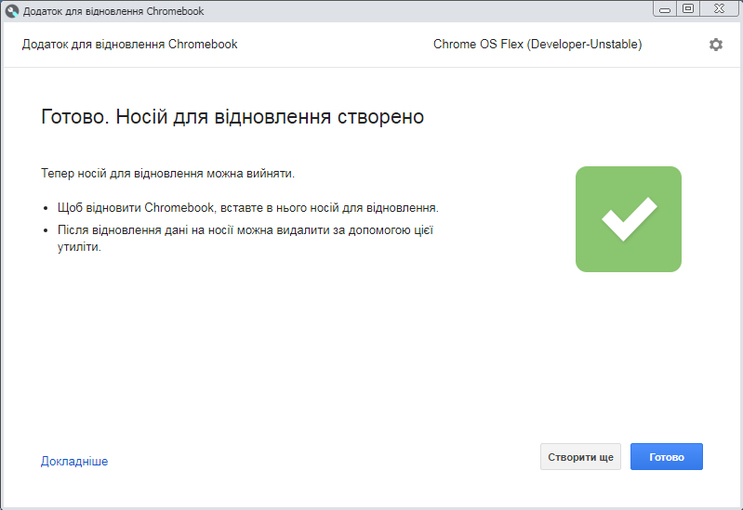The width and height of the screenshot is (743, 510).
Task: Close the Chromebook recovery window
Action: [718, 9]
